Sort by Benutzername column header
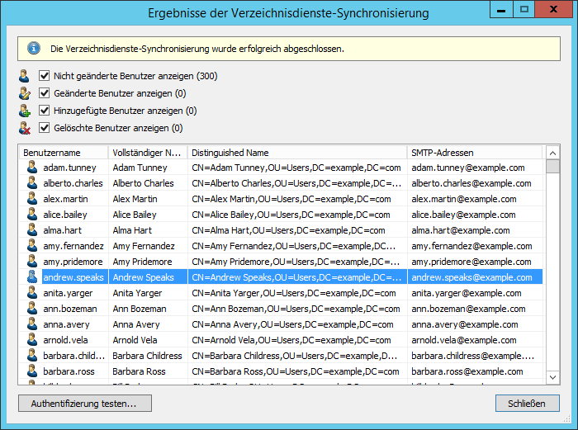The width and height of the screenshot is (578, 430). pyautogui.click(x=63, y=153)
